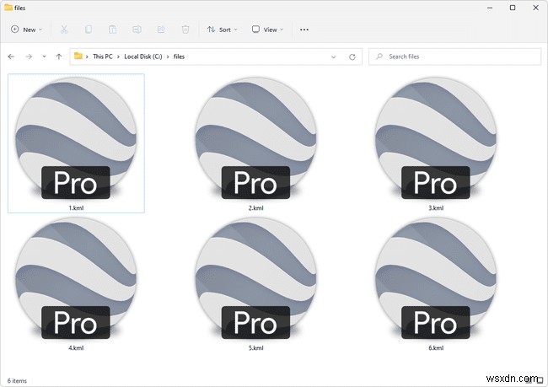Click the Paste clipboard icon
Viewport: 548px width, 387px height.
(x=112, y=30)
